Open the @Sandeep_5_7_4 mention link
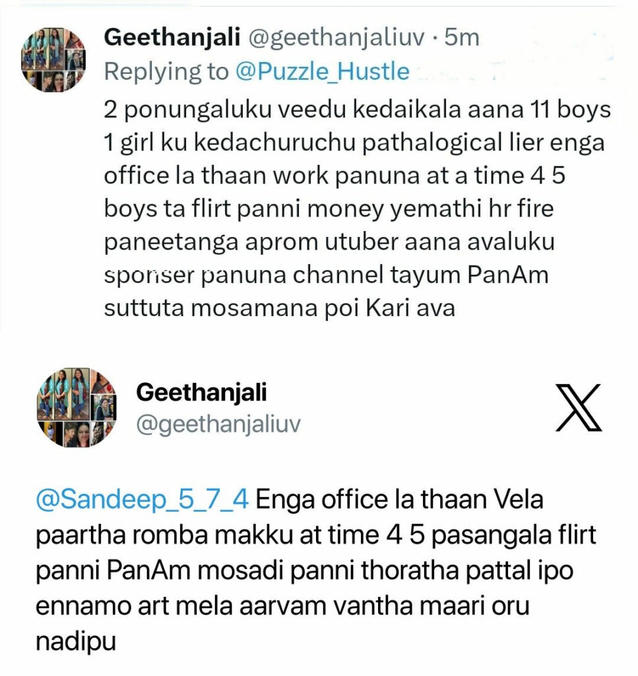 pos(142,499)
